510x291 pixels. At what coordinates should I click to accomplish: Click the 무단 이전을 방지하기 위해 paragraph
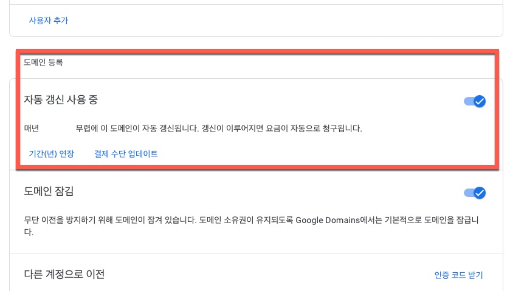click(252, 226)
